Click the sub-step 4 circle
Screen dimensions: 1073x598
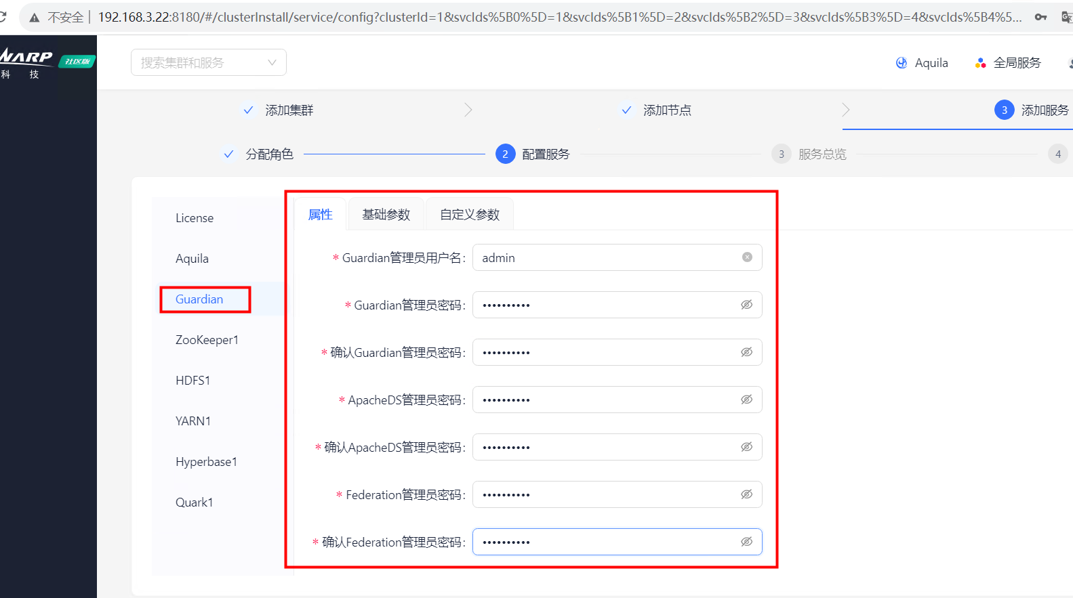pyautogui.click(x=1058, y=154)
